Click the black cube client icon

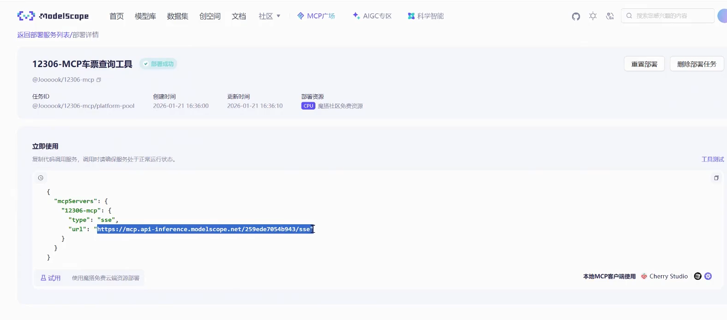coord(698,276)
